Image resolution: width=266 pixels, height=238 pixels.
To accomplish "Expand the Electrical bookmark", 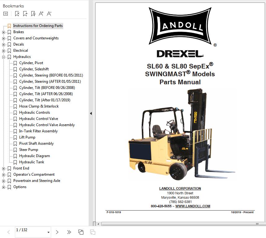I will click(x=3, y=51).
